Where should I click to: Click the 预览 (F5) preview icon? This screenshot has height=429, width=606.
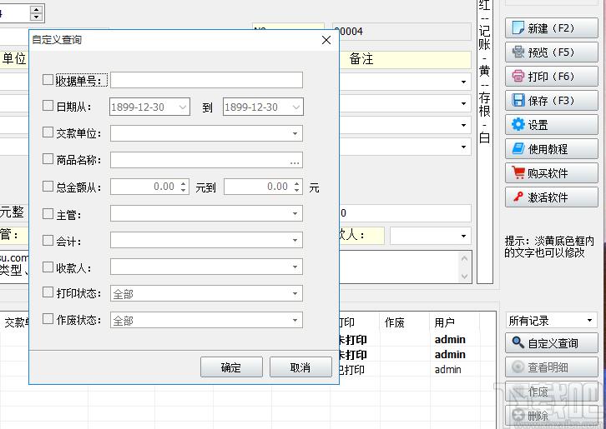518,52
